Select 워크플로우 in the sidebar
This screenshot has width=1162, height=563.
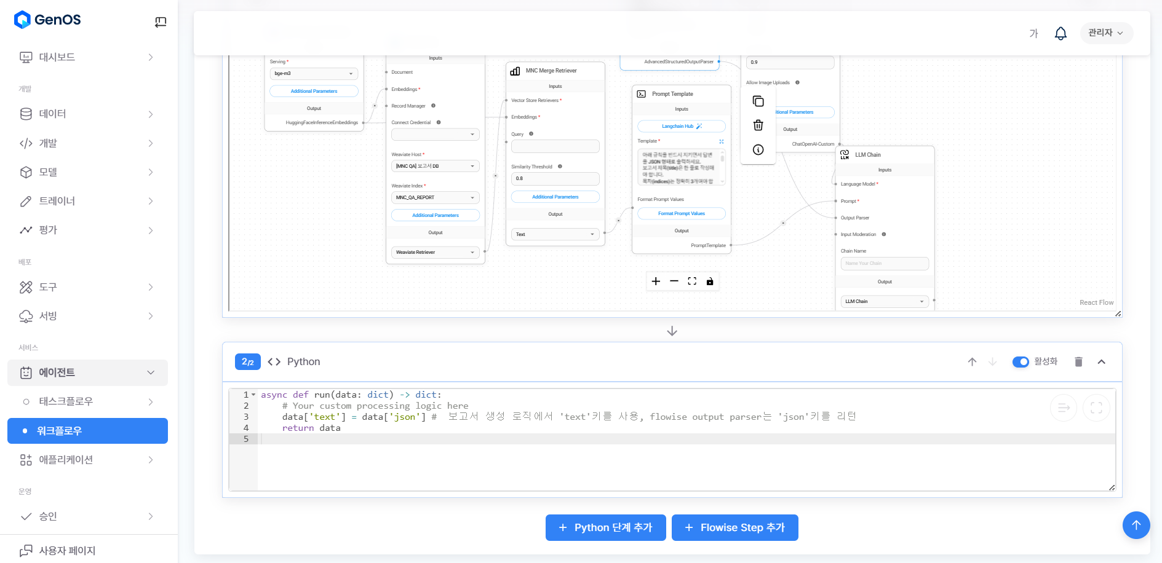click(x=87, y=431)
